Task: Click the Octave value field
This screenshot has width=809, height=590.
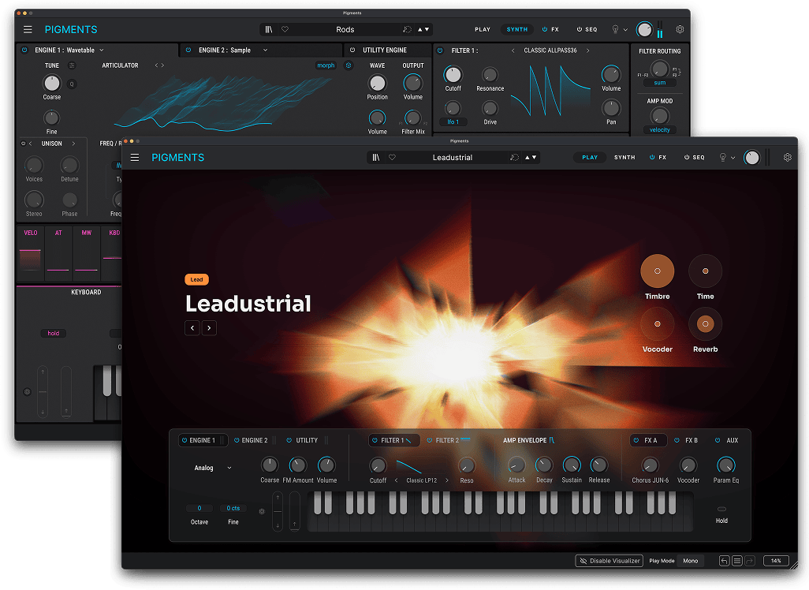Action: 199,509
